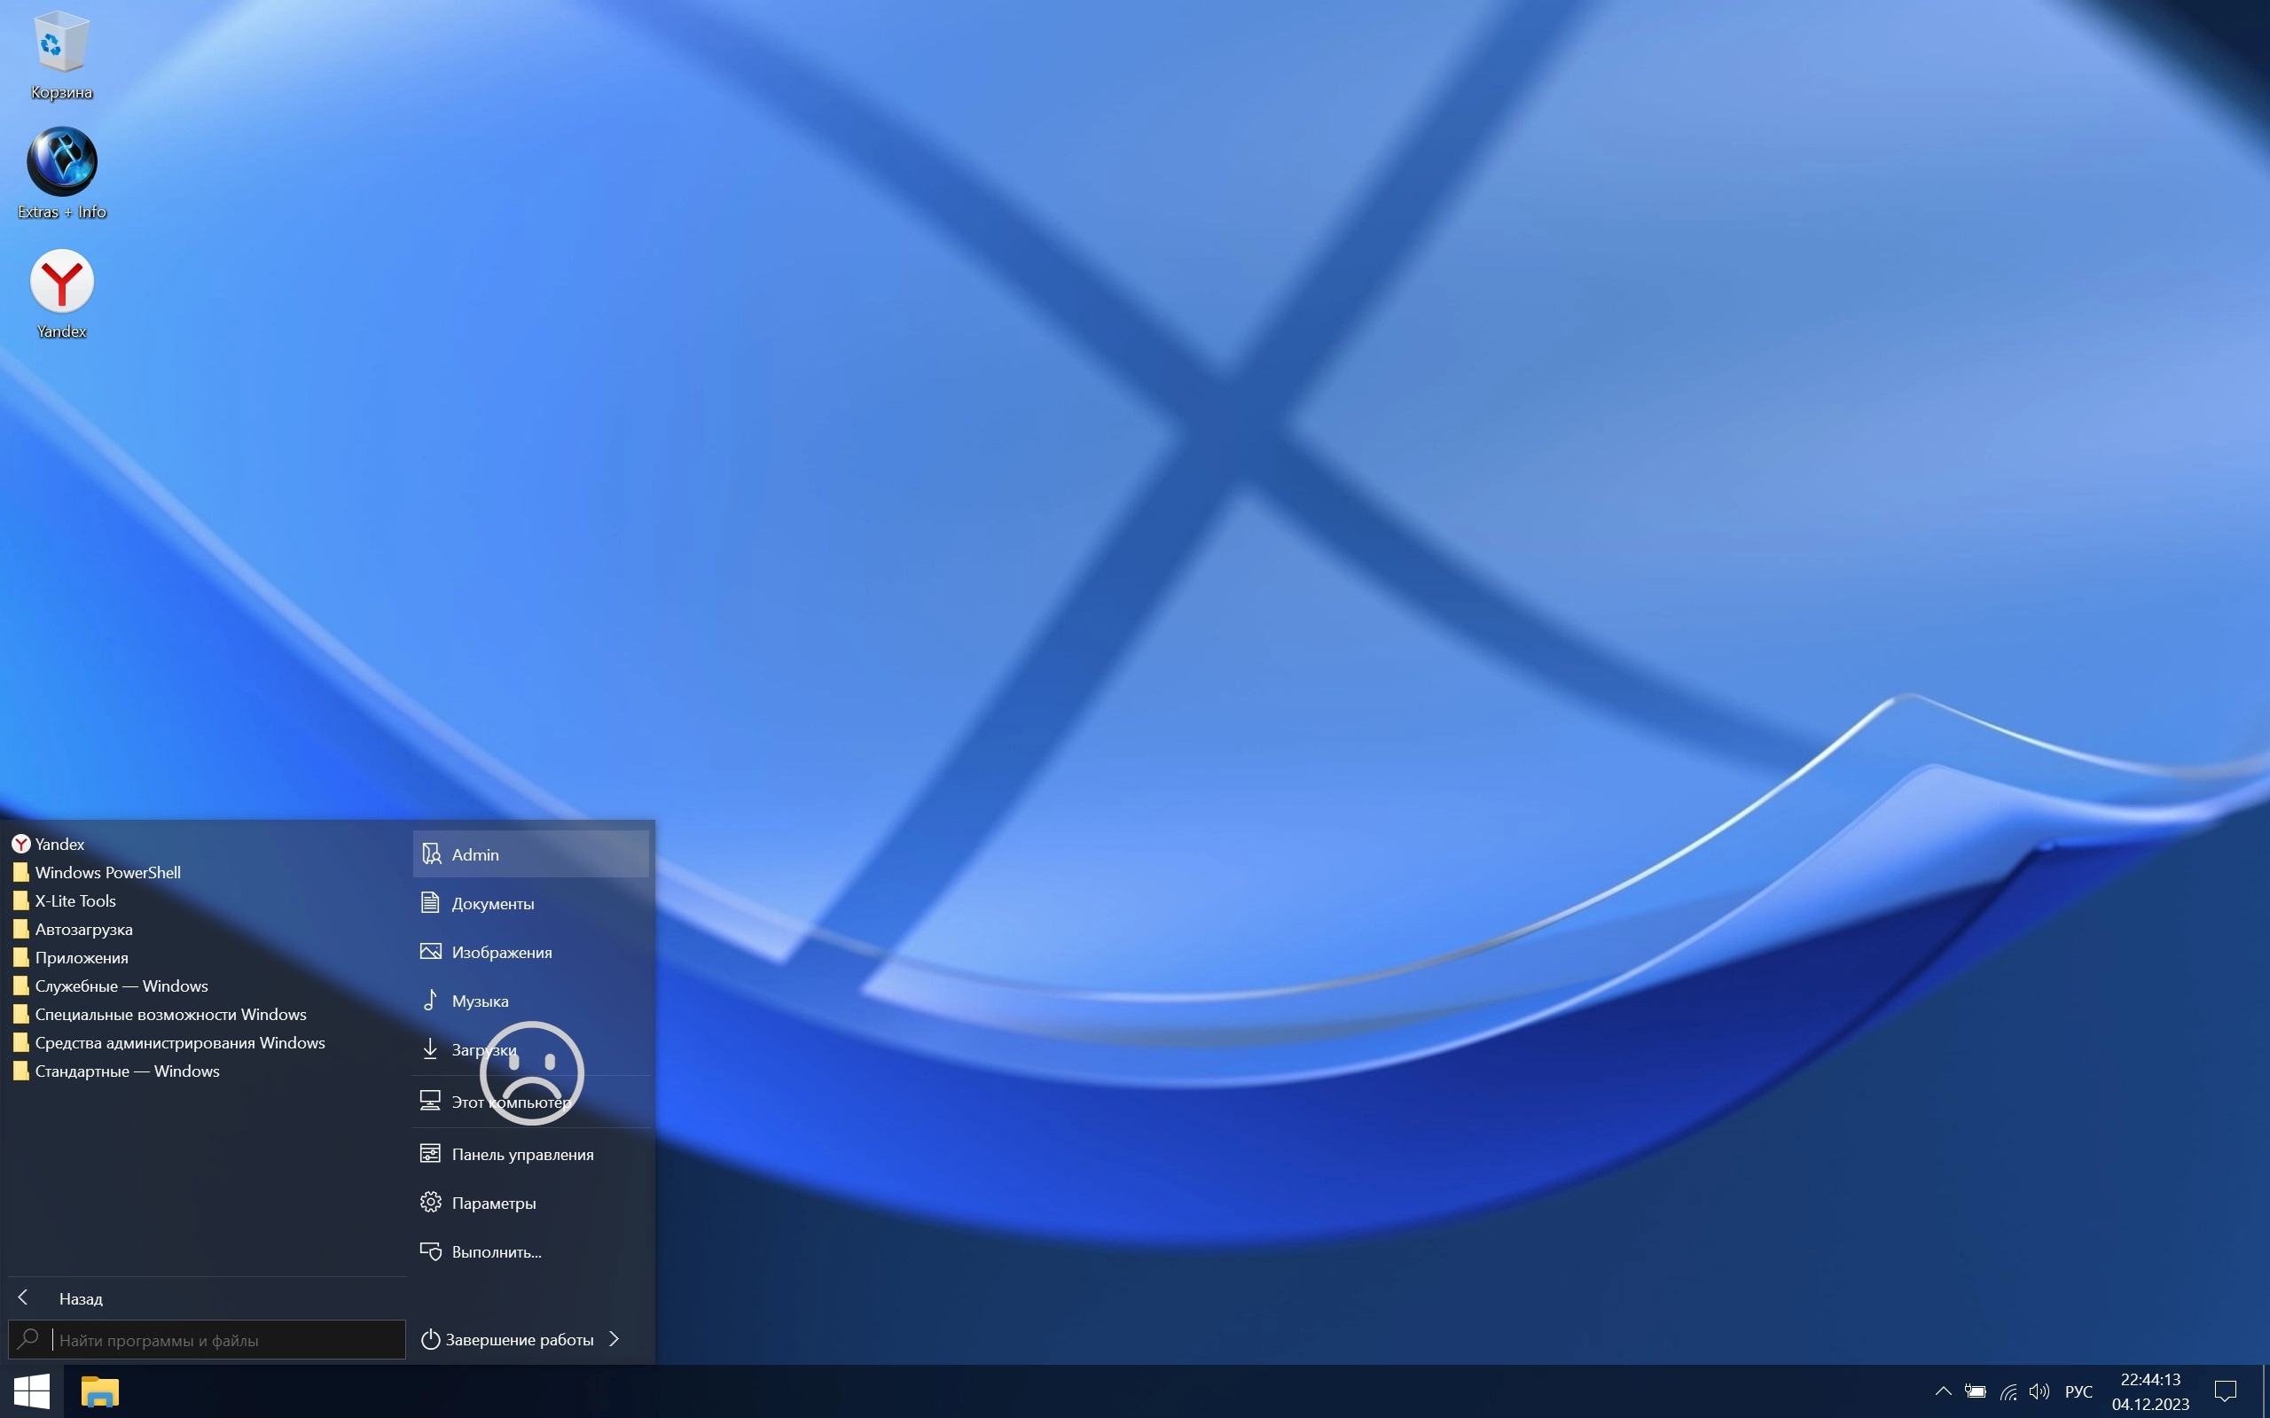Click the program search input field
Viewport: 2270px width, 1418px height.
tap(225, 1340)
